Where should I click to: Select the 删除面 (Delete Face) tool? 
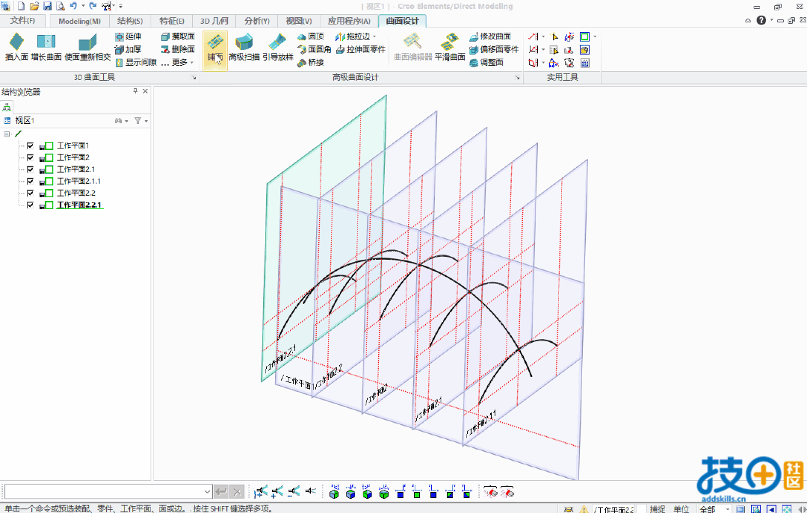pos(178,49)
